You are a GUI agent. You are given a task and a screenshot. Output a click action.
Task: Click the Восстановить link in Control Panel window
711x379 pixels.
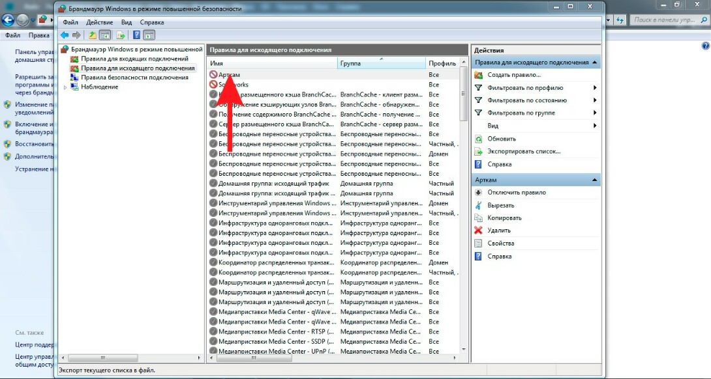35,144
